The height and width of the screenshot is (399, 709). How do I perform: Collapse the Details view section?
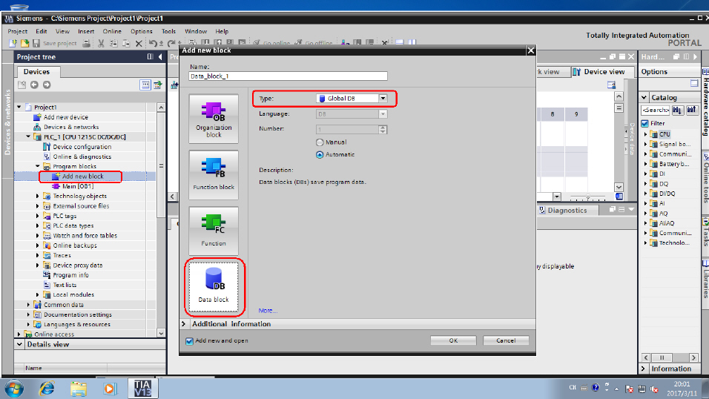pos(19,344)
